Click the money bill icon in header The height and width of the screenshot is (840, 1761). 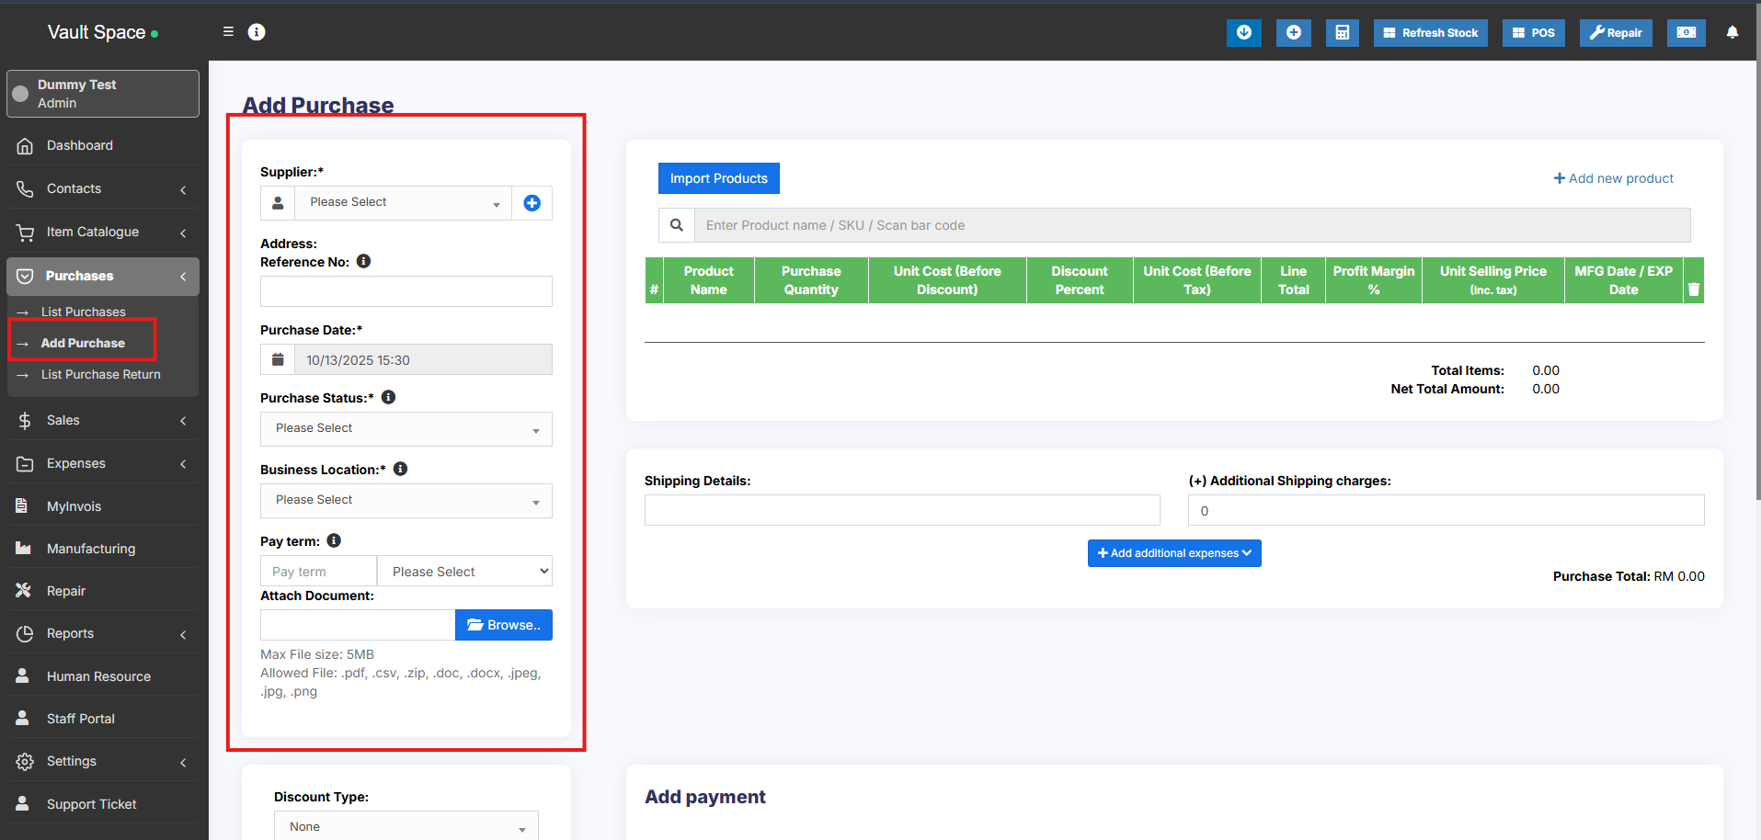(1686, 33)
